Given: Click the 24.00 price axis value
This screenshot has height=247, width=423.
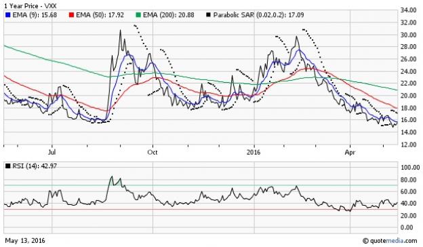Looking at the screenshot, I should pyautogui.click(x=408, y=71).
